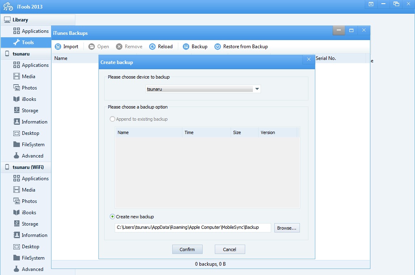Click the backup path input field
The width and height of the screenshot is (415, 275).
pos(193,228)
